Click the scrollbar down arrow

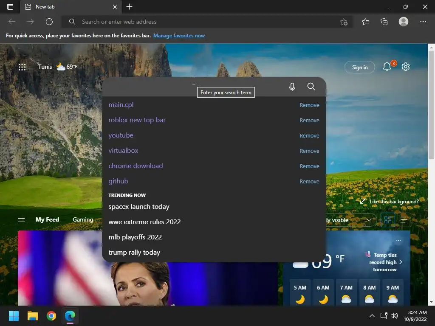click(x=431, y=302)
